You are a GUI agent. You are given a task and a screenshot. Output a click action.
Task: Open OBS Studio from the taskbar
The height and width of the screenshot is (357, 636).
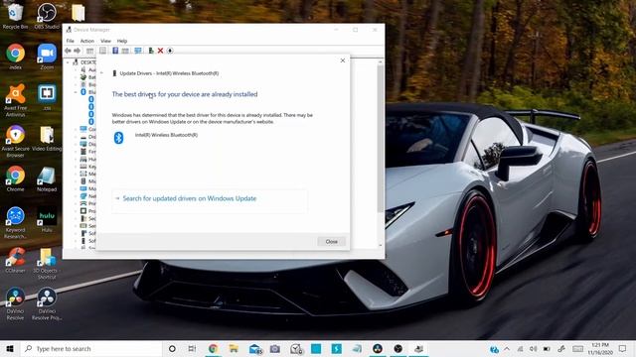coord(397,348)
